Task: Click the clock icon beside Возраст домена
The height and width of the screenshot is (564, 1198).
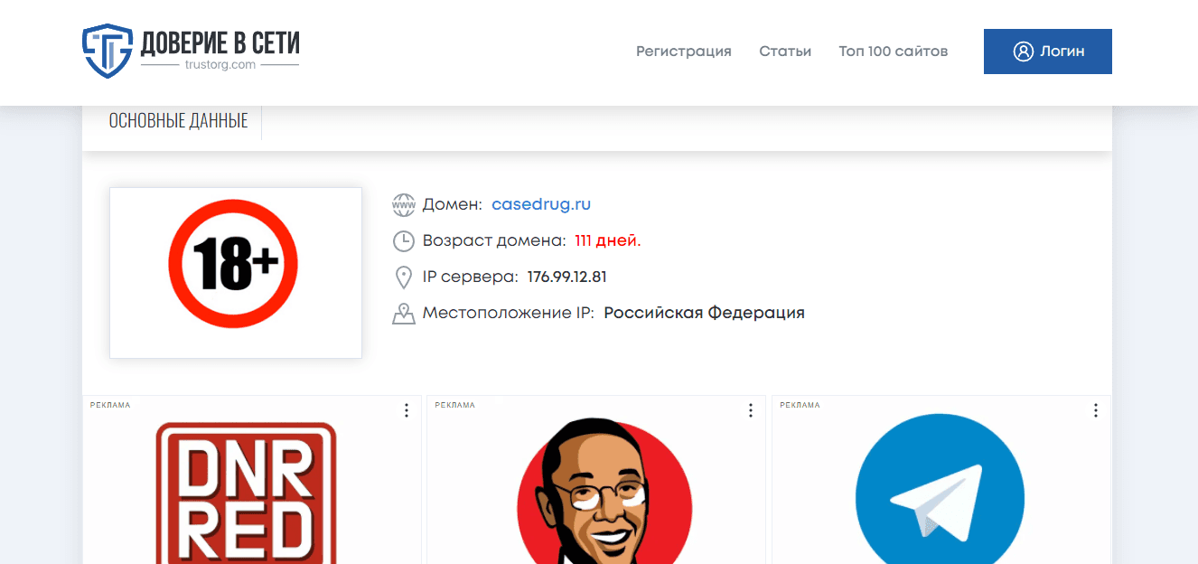Action: [x=404, y=240]
